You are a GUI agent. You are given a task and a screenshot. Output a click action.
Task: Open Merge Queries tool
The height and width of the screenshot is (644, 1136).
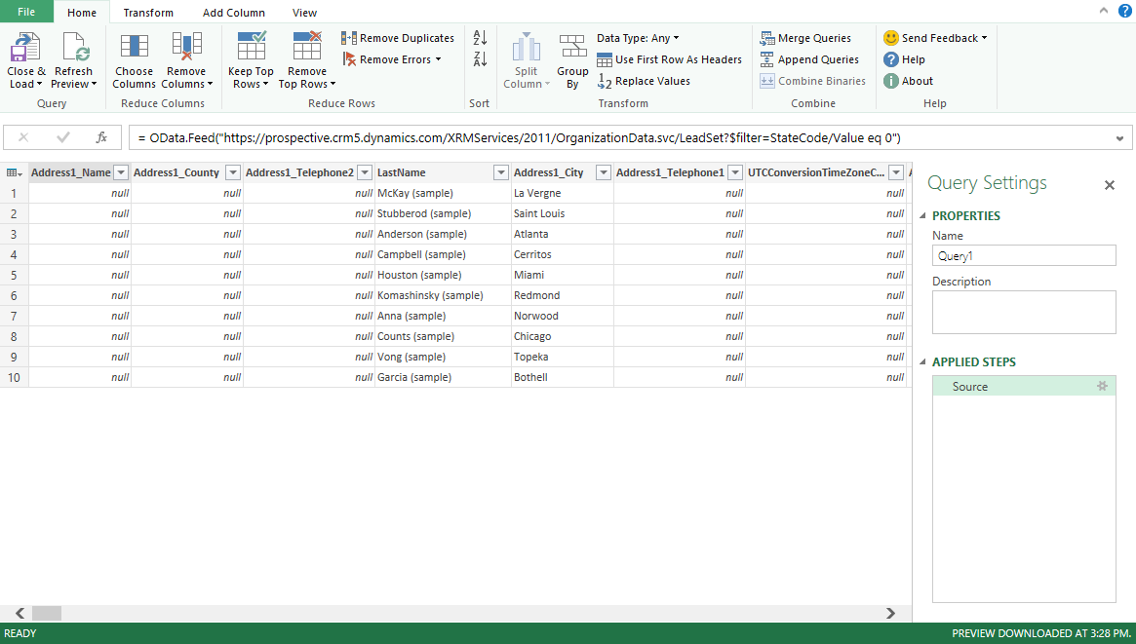(x=805, y=38)
